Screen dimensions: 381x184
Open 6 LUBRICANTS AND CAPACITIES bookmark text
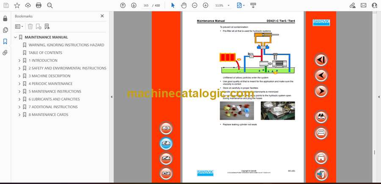[54, 99]
